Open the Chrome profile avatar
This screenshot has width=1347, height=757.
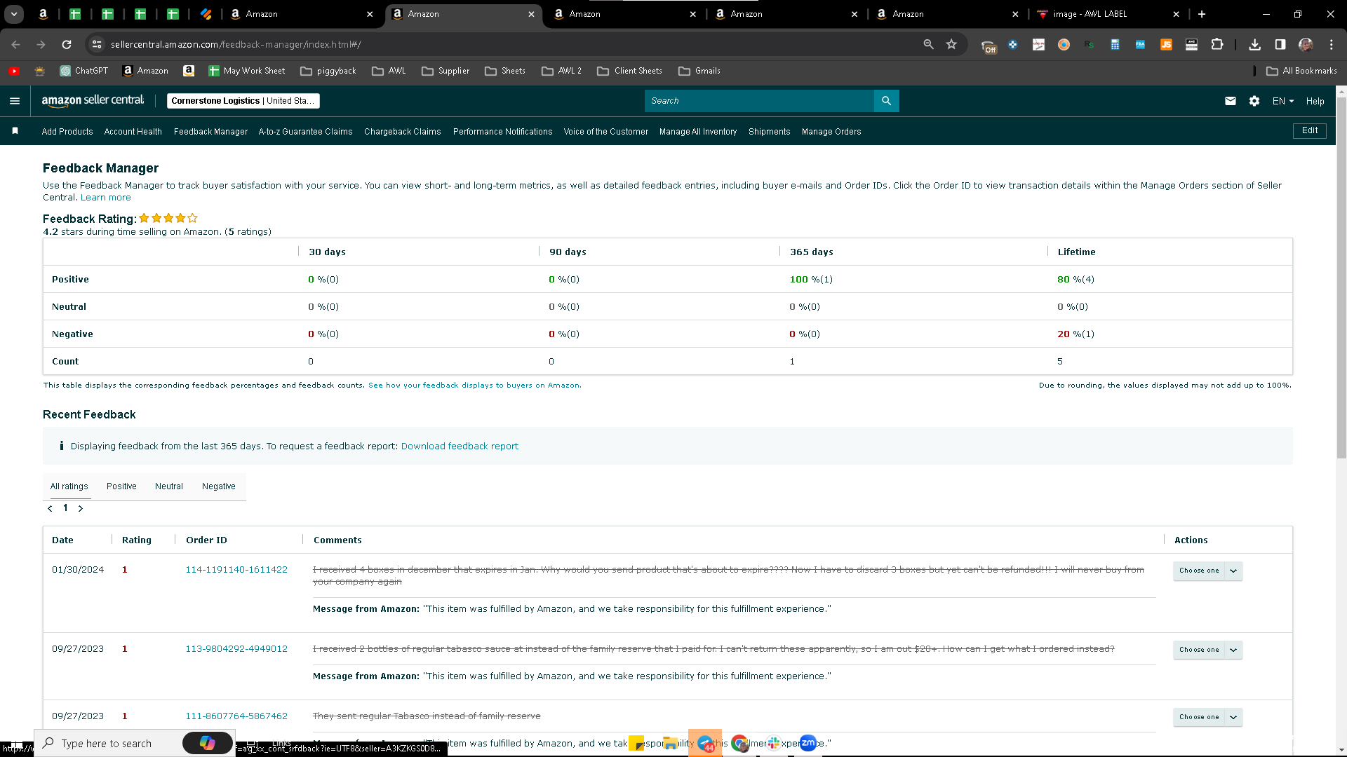pos(1306,44)
